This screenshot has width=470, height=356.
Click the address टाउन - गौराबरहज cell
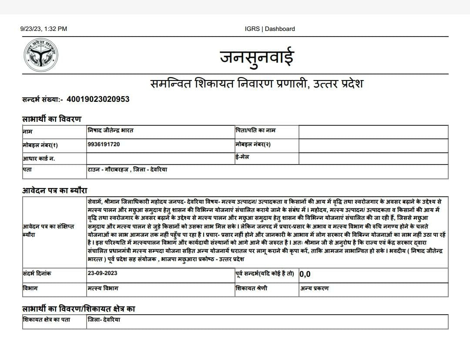pos(127,170)
